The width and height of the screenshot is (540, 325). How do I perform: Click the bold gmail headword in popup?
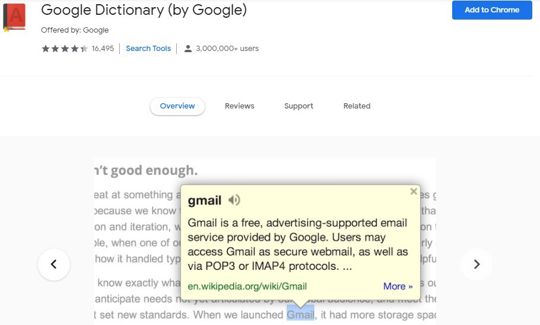click(205, 200)
